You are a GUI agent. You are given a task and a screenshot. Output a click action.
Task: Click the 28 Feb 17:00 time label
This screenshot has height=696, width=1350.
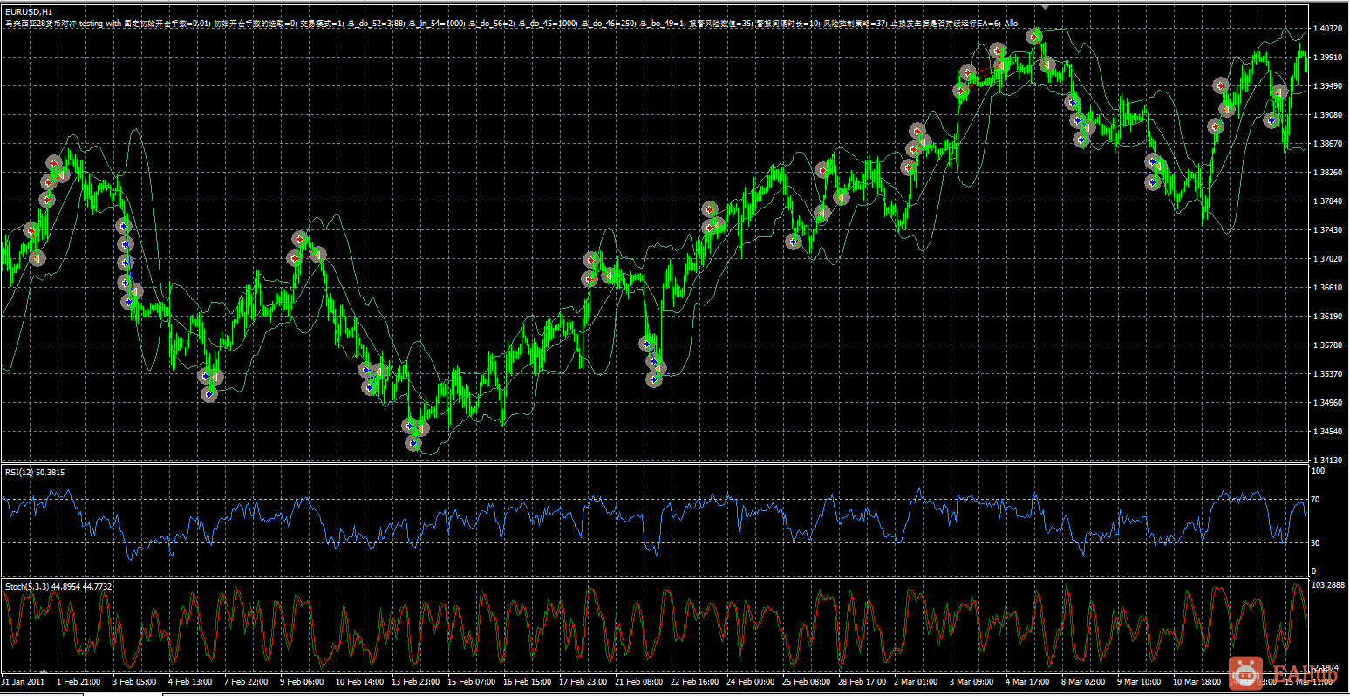pos(862,681)
